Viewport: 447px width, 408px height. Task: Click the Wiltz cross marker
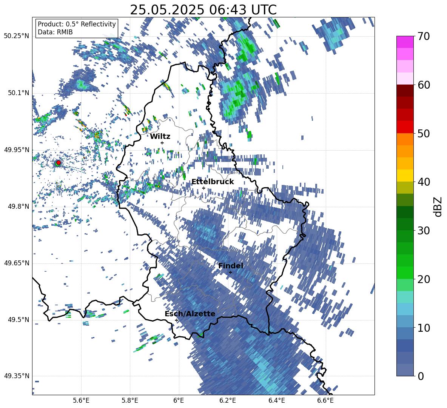[162, 143]
